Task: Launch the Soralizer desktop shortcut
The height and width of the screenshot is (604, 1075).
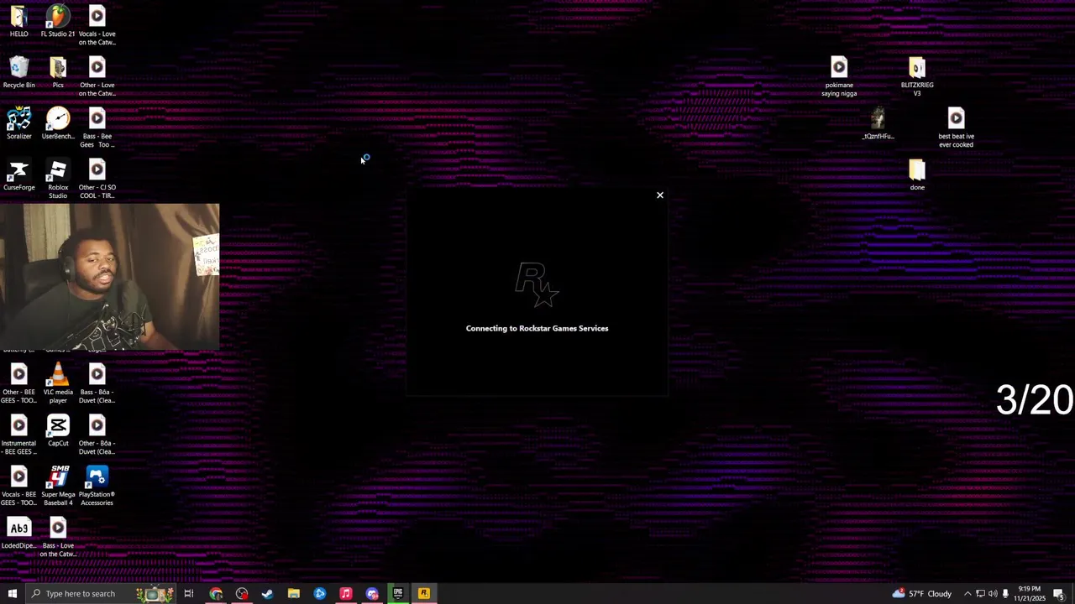Action: (x=18, y=124)
